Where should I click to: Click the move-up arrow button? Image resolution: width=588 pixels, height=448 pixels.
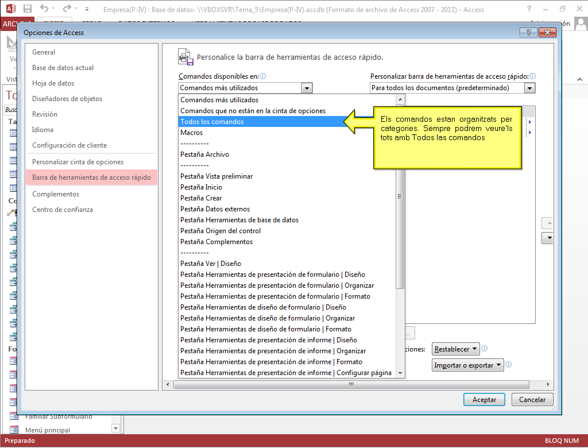coord(548,223)
